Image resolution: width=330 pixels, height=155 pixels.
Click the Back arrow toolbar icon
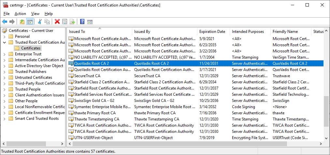click(5, 22)
